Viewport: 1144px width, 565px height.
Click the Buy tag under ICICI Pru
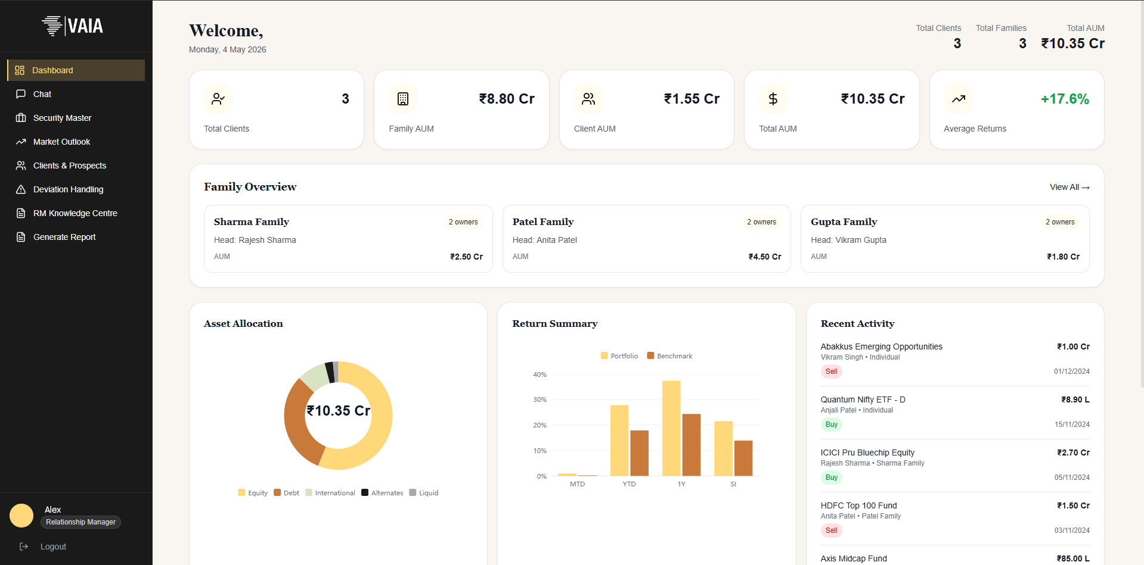coord(831,477)
